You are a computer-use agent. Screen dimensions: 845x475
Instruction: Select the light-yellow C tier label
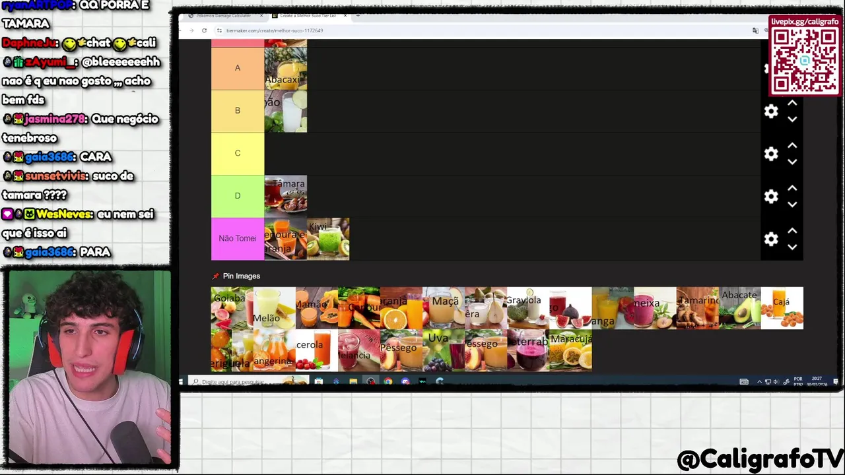point(238,153)
